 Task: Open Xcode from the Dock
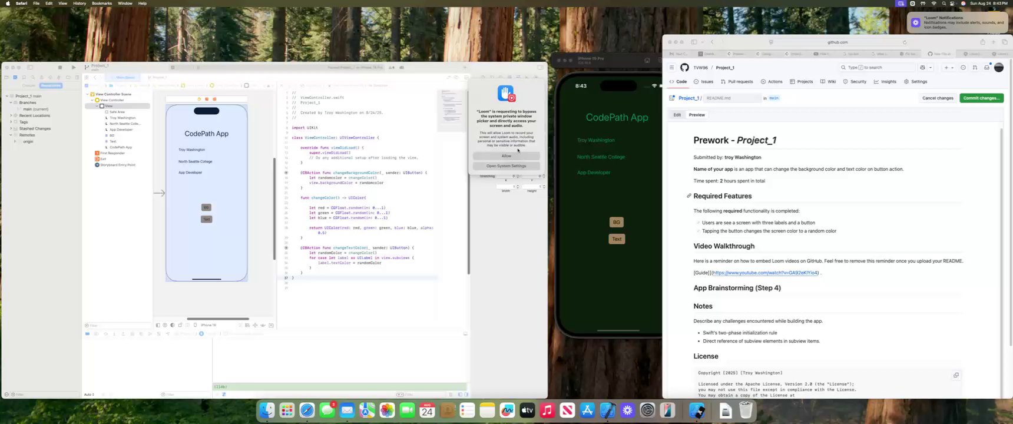[607, 410]
